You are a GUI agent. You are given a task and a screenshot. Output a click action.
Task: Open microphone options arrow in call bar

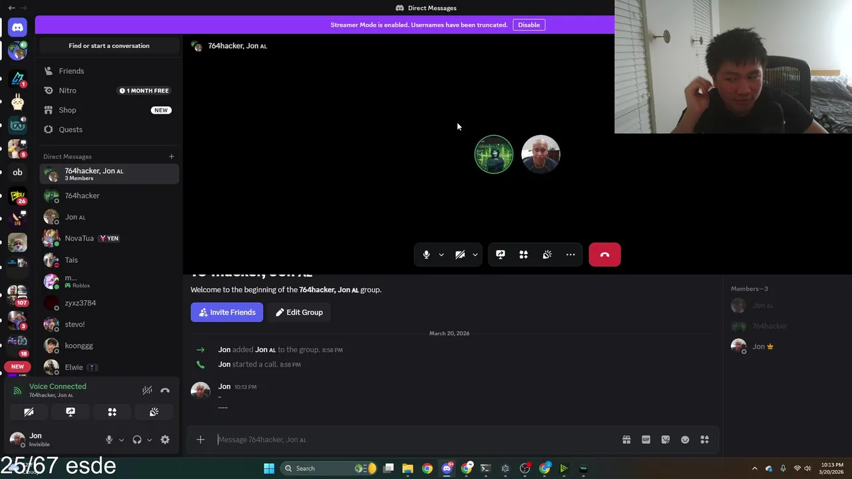441,255
